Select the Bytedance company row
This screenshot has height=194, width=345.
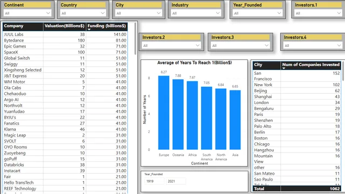point(65,40)
